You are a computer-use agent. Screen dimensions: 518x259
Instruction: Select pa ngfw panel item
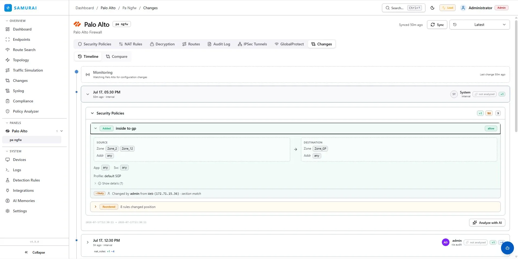coord(32,140)
